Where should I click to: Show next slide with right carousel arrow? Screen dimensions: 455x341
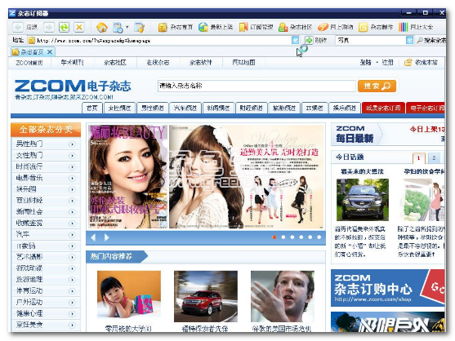click(106, 237)
